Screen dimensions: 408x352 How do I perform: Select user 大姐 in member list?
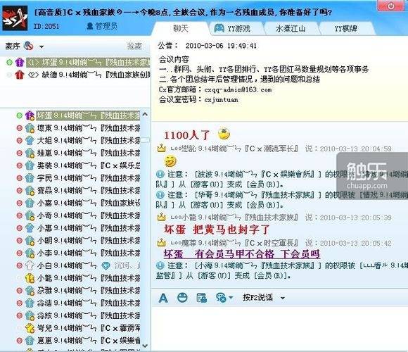pyautogui.click(x=89, y=140)
